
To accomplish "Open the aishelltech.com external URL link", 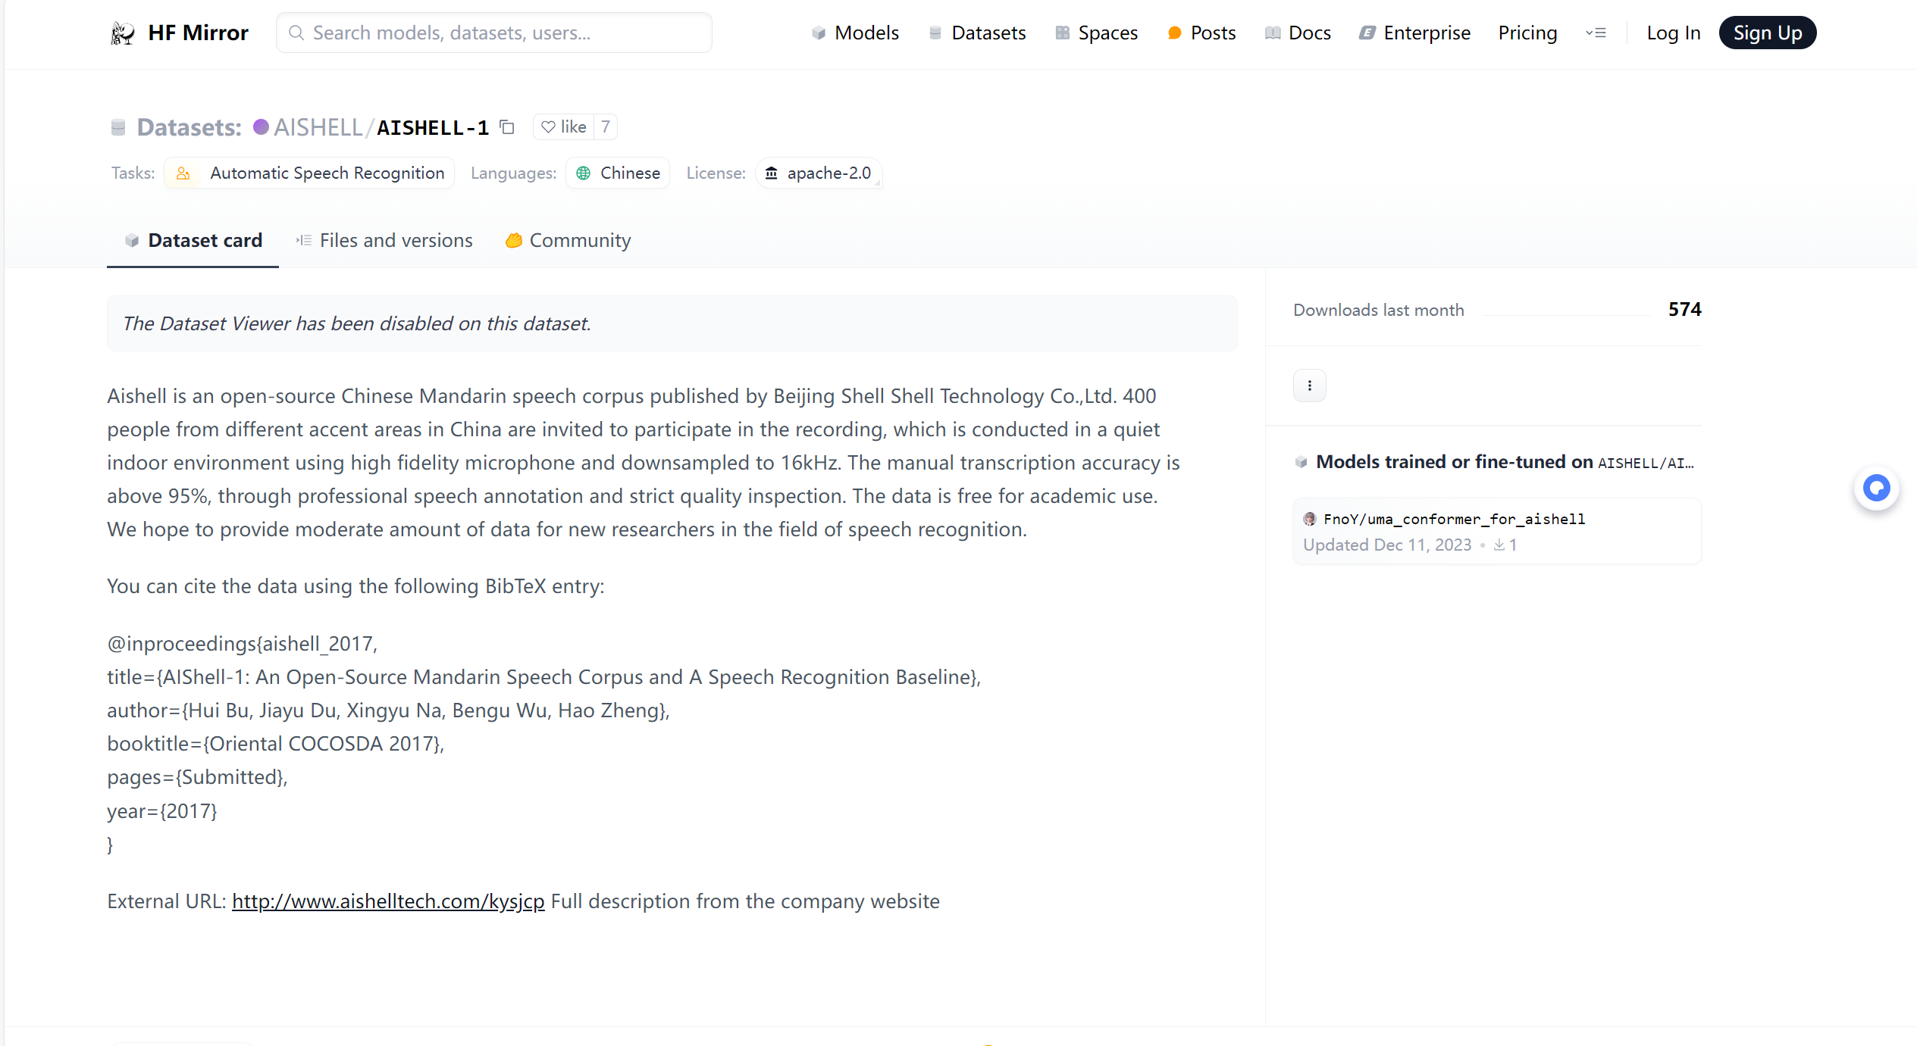I will coord(388,901).
